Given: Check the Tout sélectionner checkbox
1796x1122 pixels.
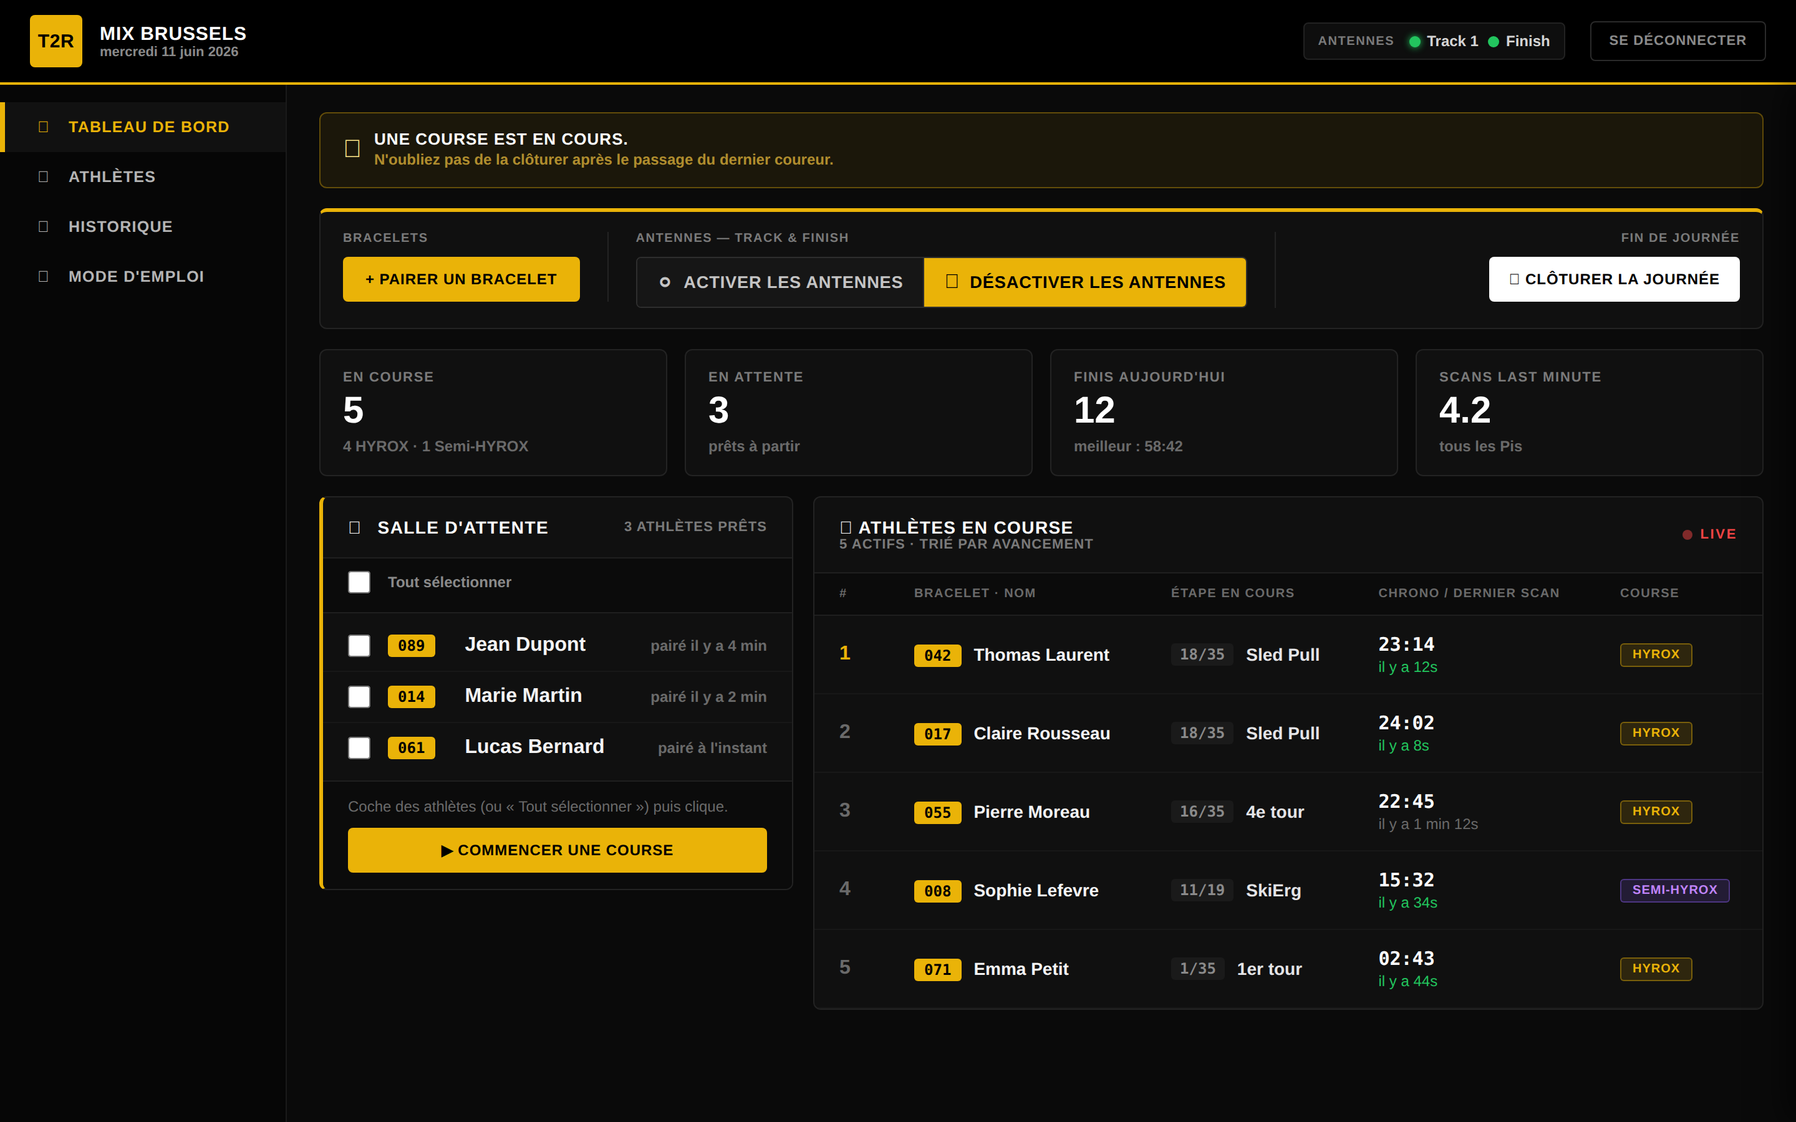Looking at the screenshot, I should pyautogui.click(x=359, y=582).
